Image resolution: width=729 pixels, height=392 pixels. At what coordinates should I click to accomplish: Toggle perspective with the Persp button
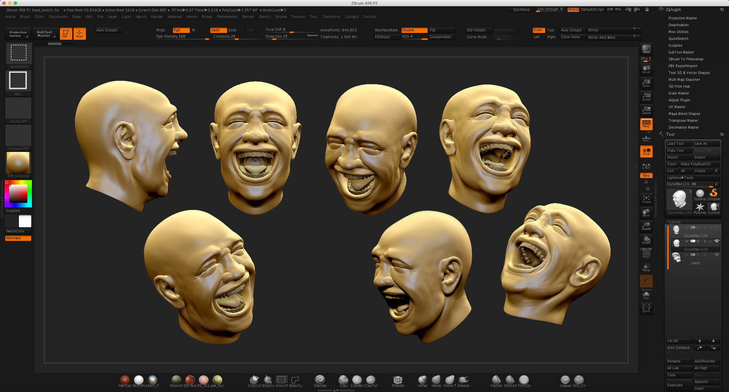tap(646, 123)
